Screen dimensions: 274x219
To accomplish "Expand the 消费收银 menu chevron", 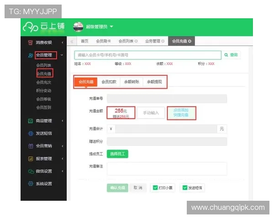I will (x=63, y=42).
